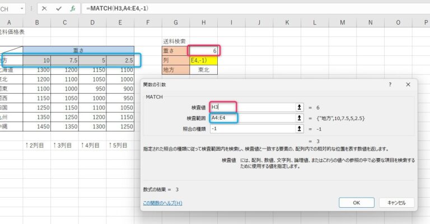
Task: Select header cell with value 2.5
Action: pyautogui.click(x=120, y=60)
